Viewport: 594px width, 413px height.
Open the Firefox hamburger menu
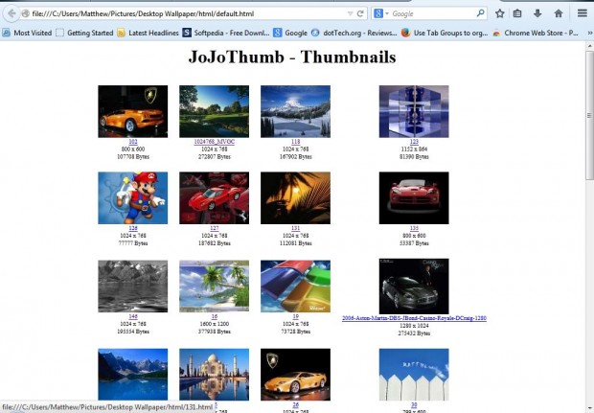click(x=583, y=13)
